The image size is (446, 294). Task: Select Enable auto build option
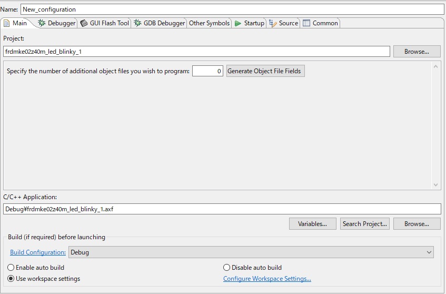[11, 268]
